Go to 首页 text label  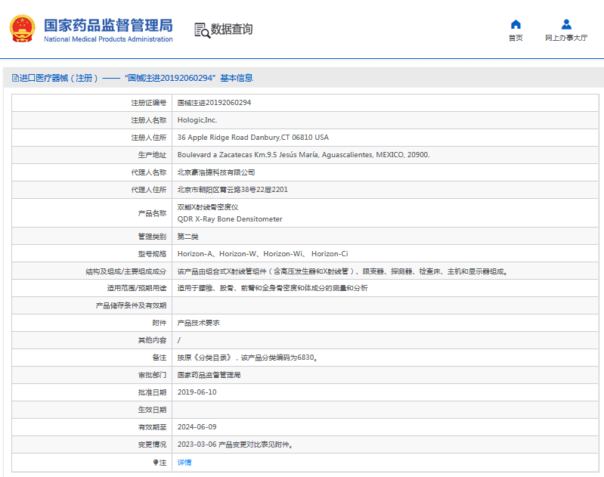tap(516, 38)
